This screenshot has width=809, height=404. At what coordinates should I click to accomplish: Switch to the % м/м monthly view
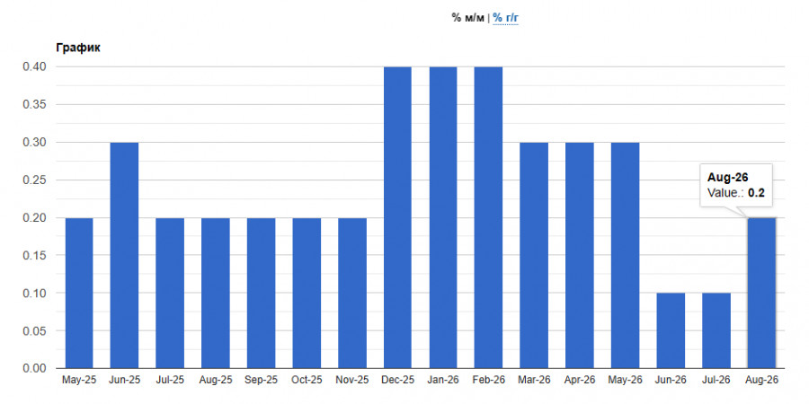point(468,19)
